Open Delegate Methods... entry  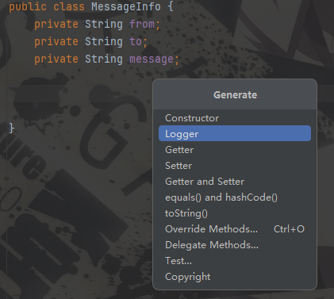coord(235,245)
